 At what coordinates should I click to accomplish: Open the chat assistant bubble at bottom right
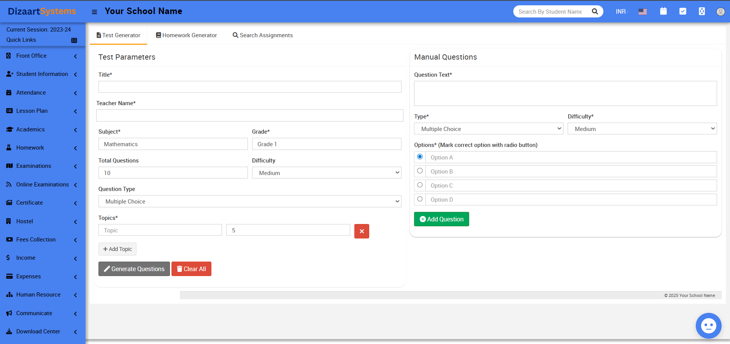708,325
